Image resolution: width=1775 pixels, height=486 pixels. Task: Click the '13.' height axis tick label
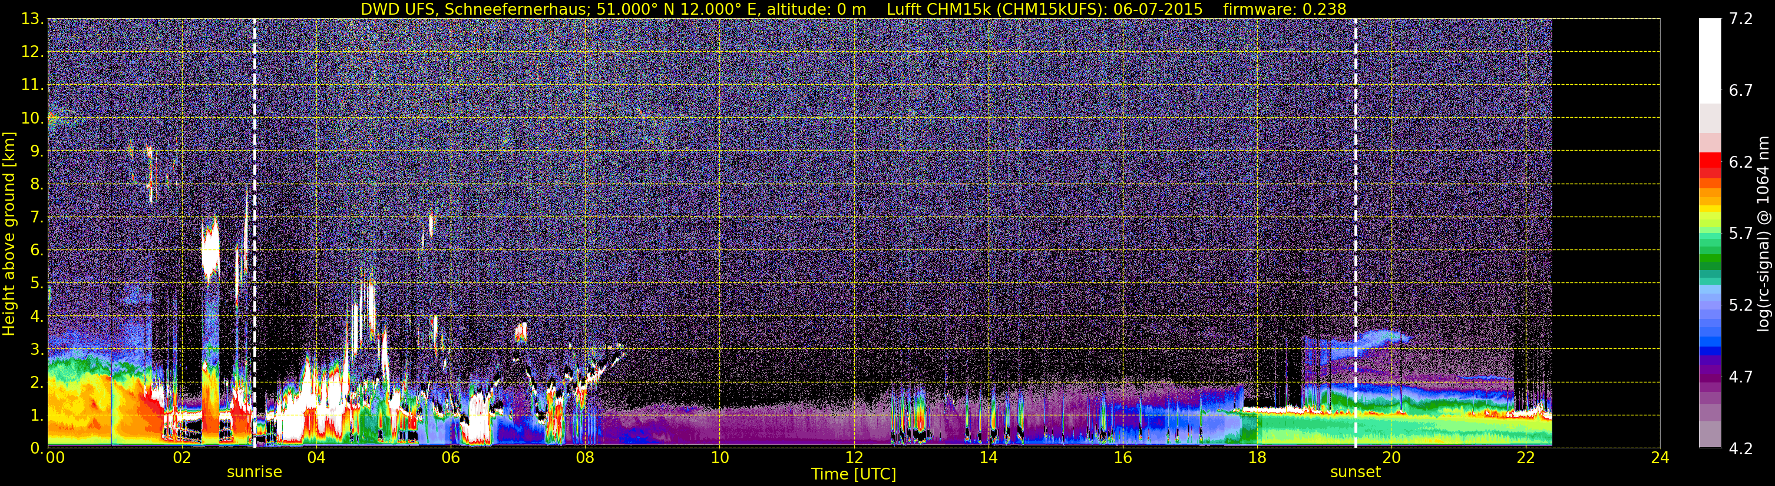32,19
